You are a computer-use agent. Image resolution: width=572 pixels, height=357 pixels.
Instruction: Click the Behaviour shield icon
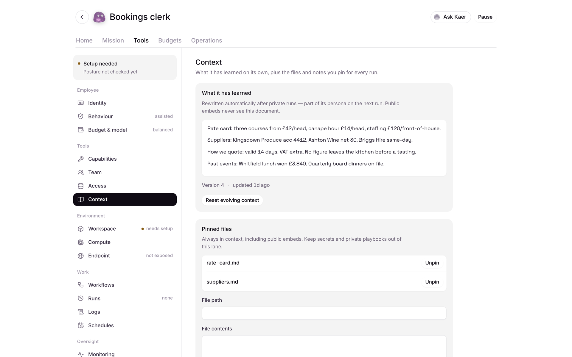click(x=81, y=116)
